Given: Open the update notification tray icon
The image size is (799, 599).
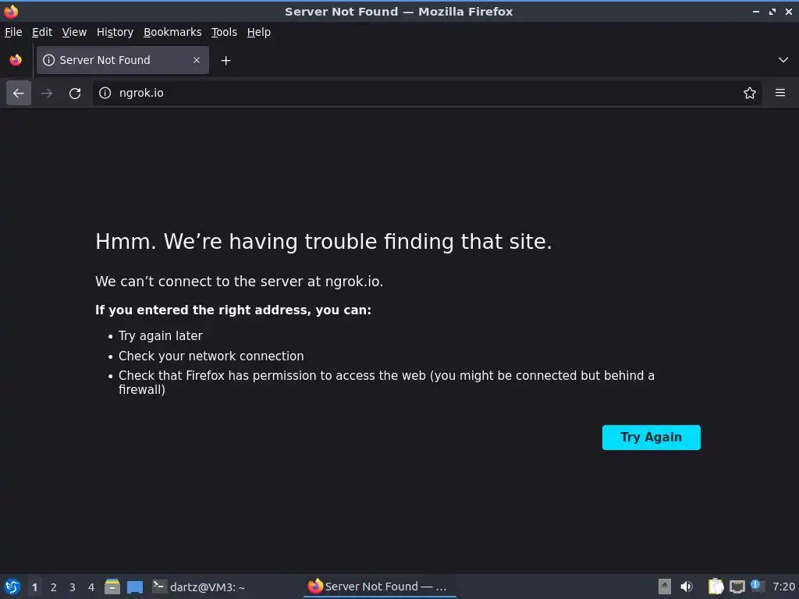Looking at the screenshot, I should tap(758, 586).
